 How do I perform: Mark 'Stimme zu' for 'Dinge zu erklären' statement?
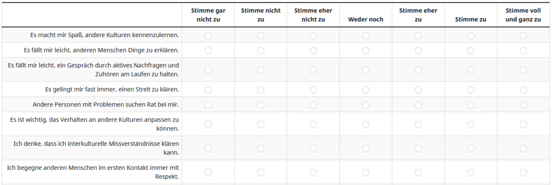[x=471, y=51]
